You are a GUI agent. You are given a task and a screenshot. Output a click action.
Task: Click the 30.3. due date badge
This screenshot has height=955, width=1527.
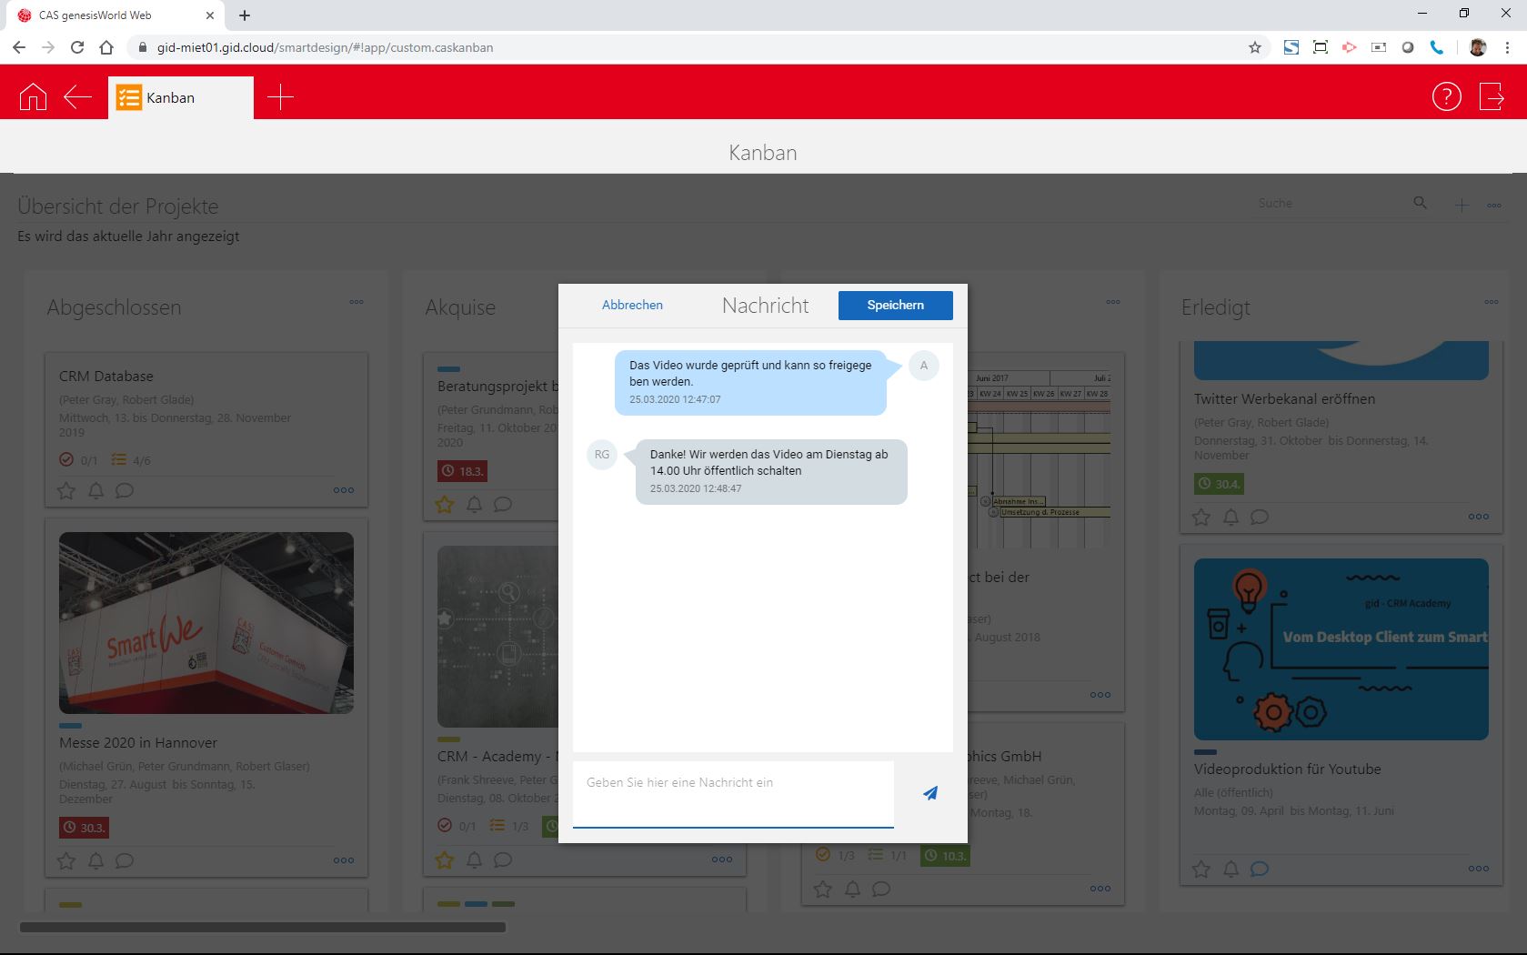coord(84,828)
